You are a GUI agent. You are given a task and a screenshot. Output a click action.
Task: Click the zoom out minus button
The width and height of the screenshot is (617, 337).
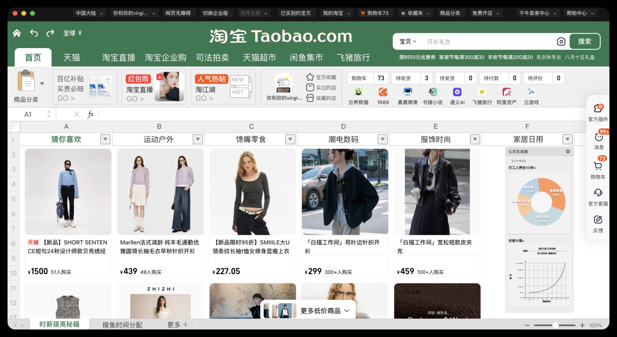[528, 325]
